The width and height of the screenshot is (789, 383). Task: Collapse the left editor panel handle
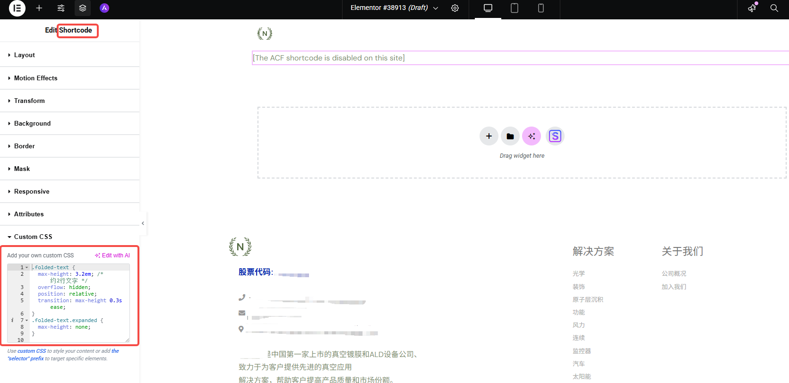[143, 223]
